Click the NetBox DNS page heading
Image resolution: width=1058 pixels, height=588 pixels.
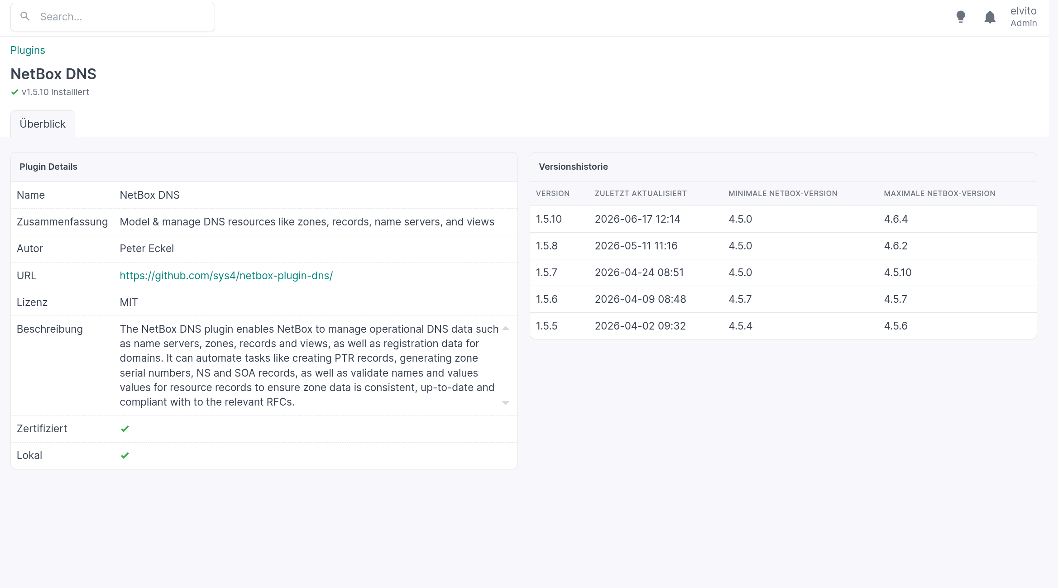click(x=53, y=74)
